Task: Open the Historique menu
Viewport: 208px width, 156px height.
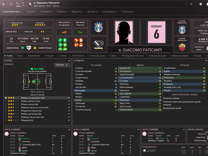Action: tap(128, 12)
